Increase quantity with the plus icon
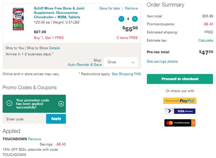 point(135,19)
